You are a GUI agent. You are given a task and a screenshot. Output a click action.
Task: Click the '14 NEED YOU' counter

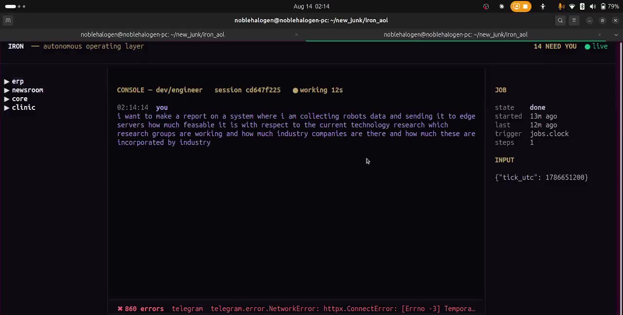tap(555, 47)
